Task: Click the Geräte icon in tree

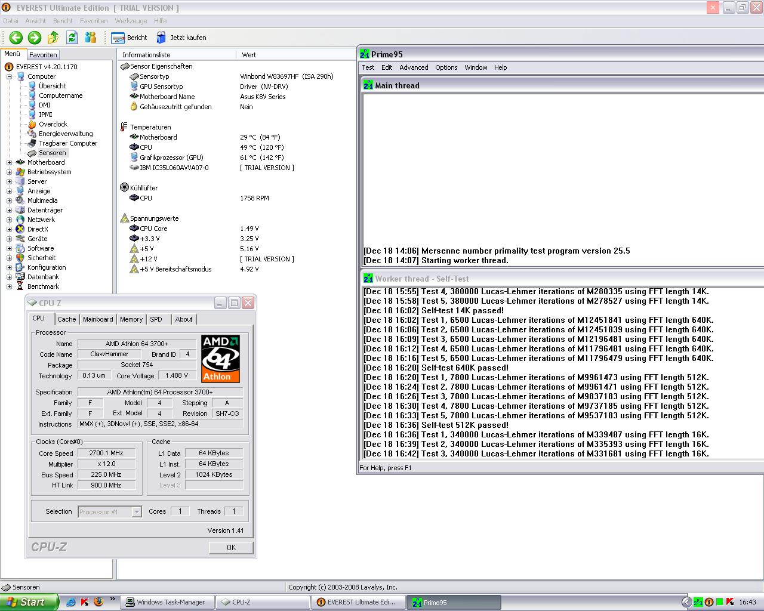Action: (20, 239)
